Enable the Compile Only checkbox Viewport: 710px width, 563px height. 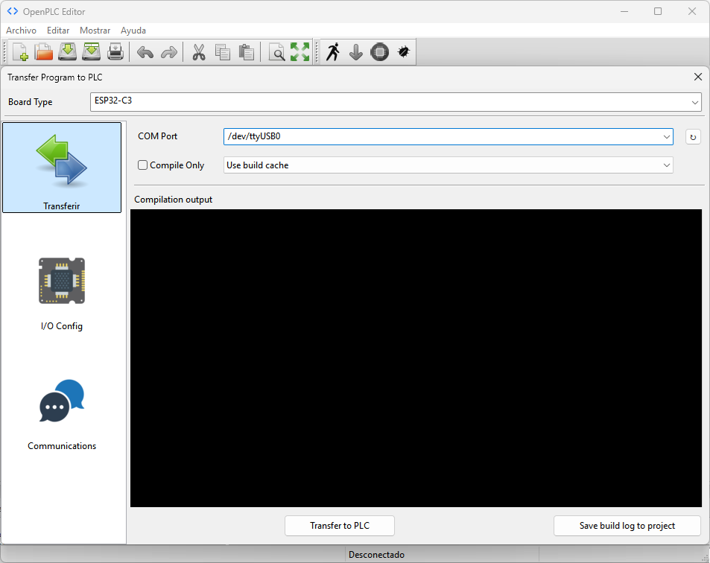143,165
